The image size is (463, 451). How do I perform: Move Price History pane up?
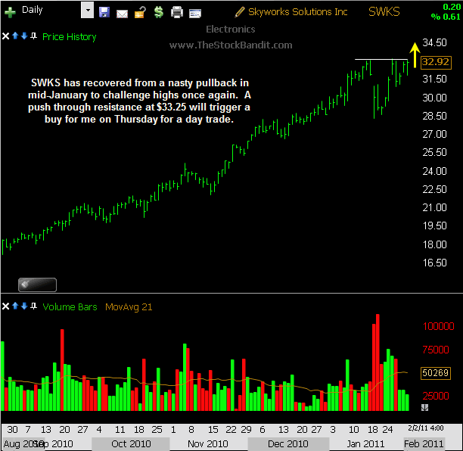(x=15, y=36)
